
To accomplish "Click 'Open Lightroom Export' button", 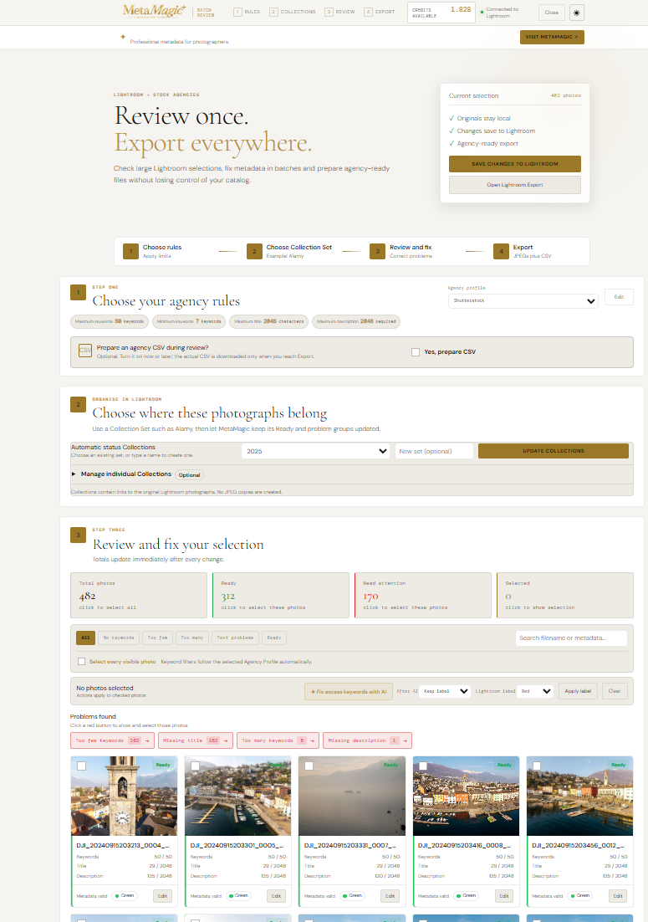I will (515, 185).
